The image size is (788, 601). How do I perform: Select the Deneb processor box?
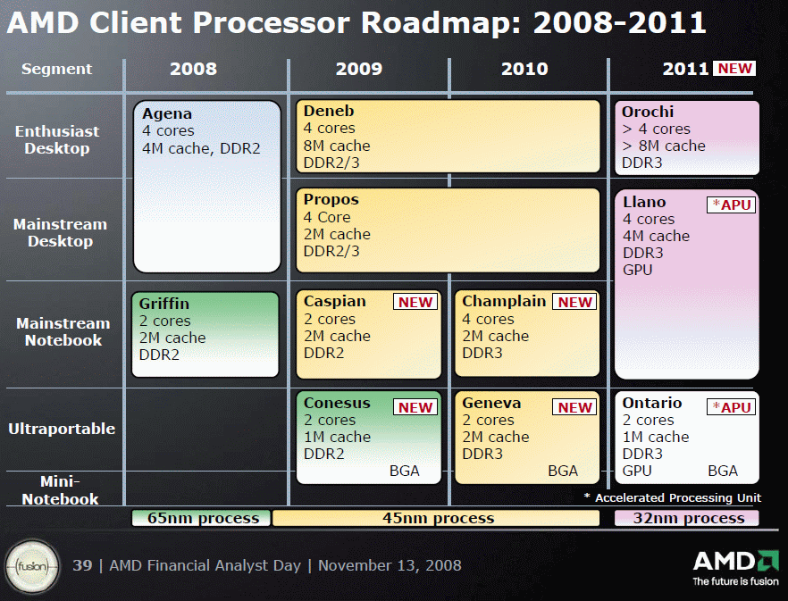tap(448, 136)
